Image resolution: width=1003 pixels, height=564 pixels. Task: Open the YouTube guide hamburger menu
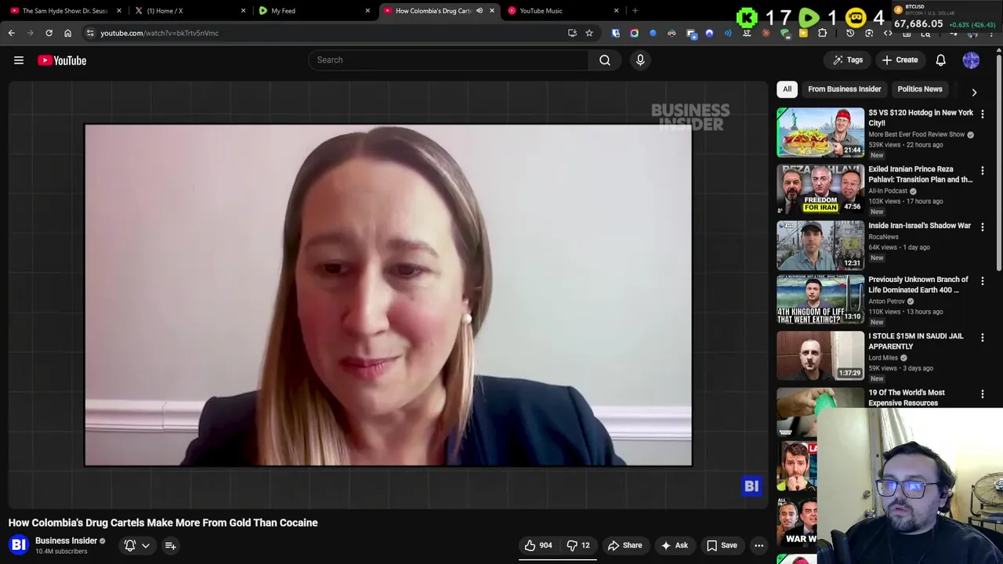tap(19, 60)
